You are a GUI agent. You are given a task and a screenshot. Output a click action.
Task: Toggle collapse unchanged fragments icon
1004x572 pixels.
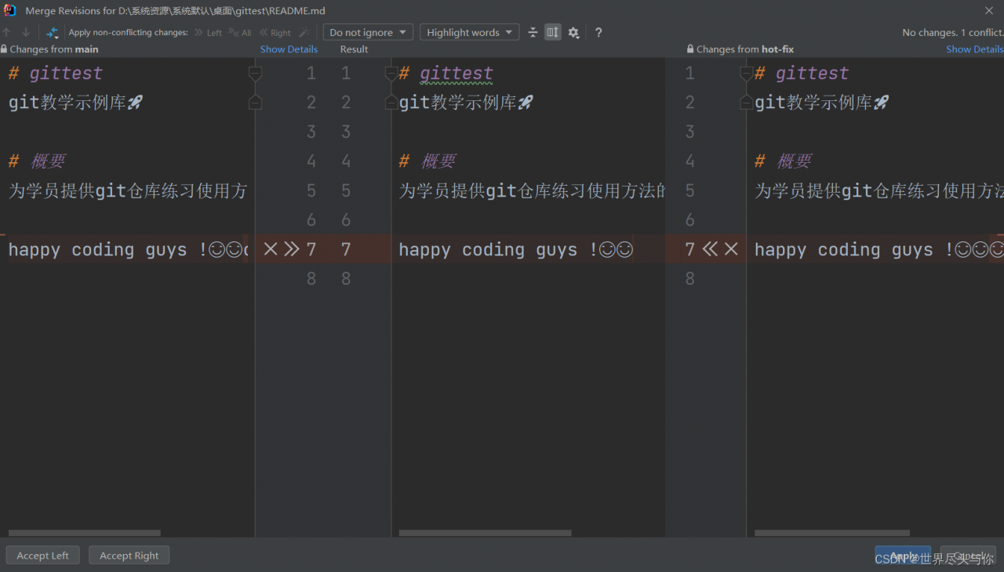click(x=533, y=32)
